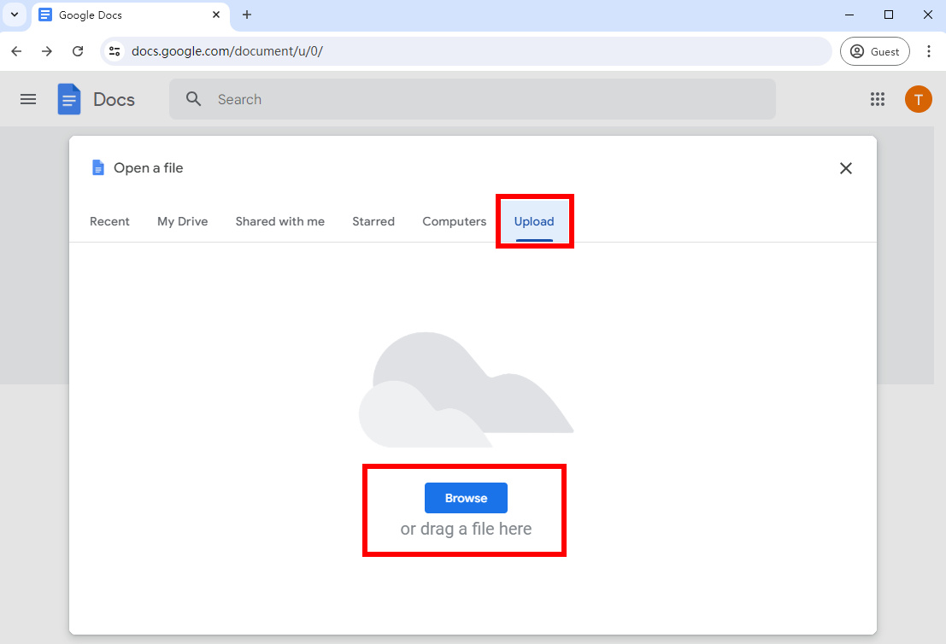Image resolution: width=946 pixels, height=644 pixels.
Task: Minimize the Chrome window
Action: coord(849,15)
